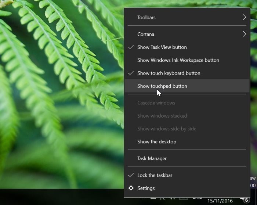Select Cascade windows option
The height and width of the screenshot is (205, 257).
coord(156,103)
